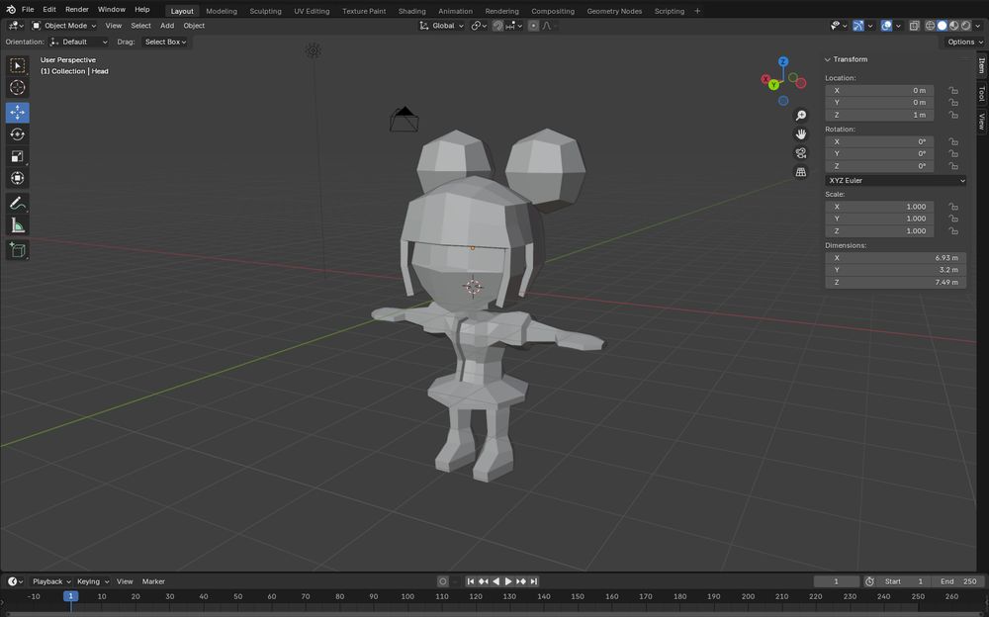Select the Add Cube tool
Image resolution: width=989 pixels, height=617 pixels.
tap(17, 250)
